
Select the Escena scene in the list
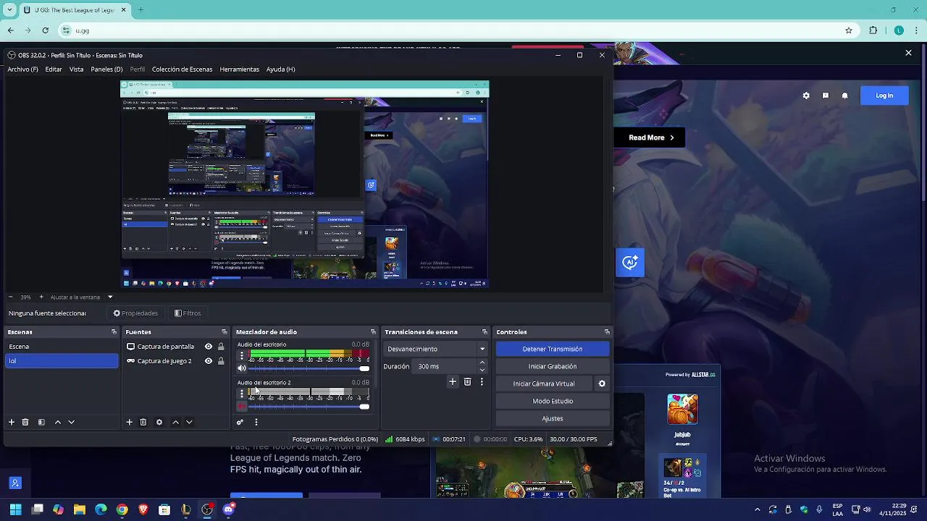point(62,347)
